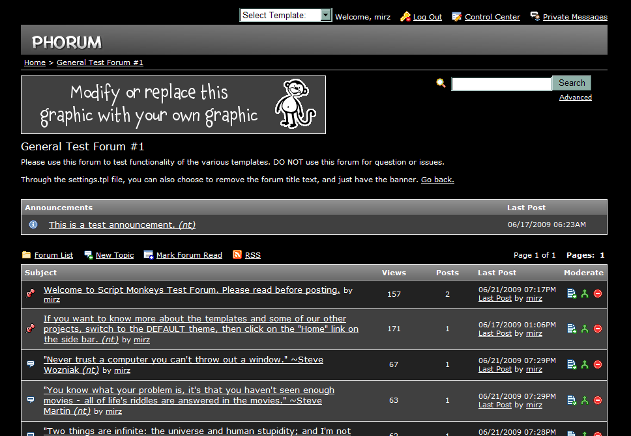Click the Search button
The height and width of the screenshot is (436, 631).
click(x=572, y=83)
